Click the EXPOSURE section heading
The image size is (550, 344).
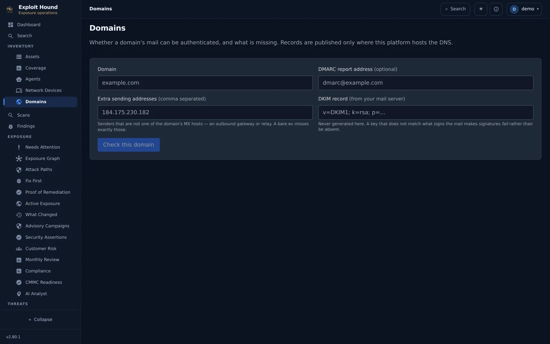coord(20,137)
